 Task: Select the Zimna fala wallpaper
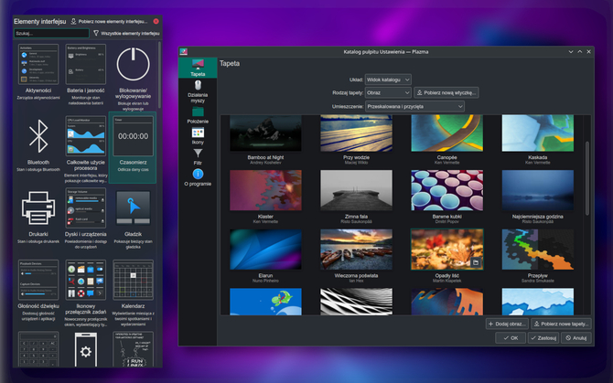pos(356,190)
